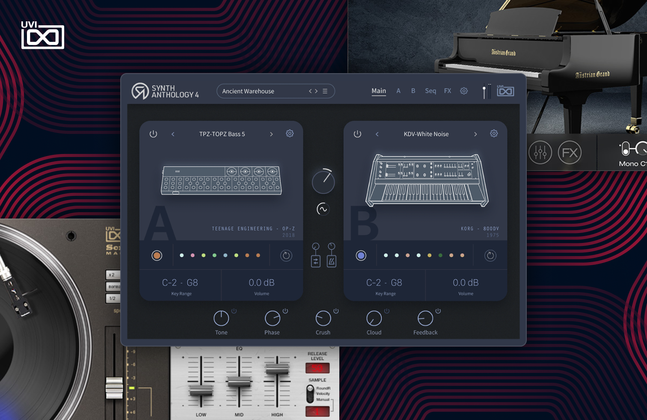Toggle the Phase effect power button
The width and height of the screenshot is (647, 420).
tap(285, 311)
